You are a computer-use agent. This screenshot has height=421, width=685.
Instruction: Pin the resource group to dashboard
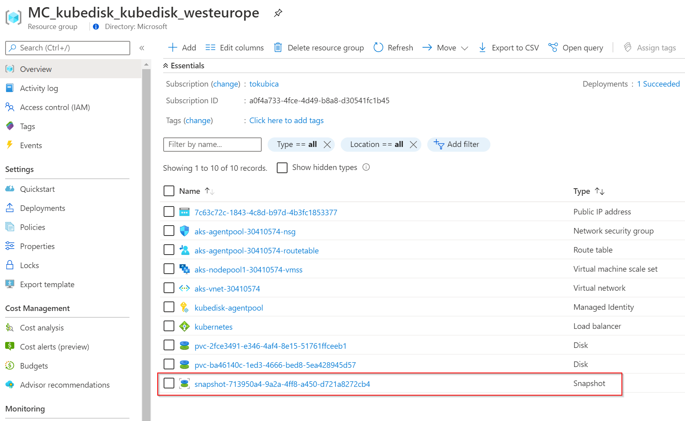(x=278, y=13)
